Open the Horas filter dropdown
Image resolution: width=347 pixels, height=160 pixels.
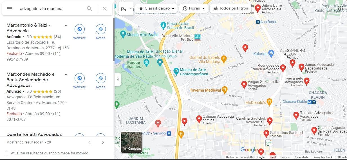pos(194,8)
